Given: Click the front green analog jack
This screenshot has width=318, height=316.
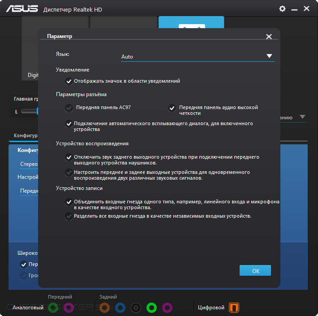Looking at the screenshot, I should tap(53, 308).
